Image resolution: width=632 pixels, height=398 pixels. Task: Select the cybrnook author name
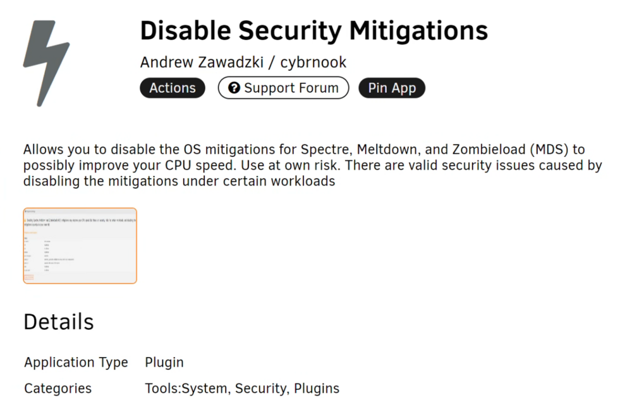click(313, 62)
